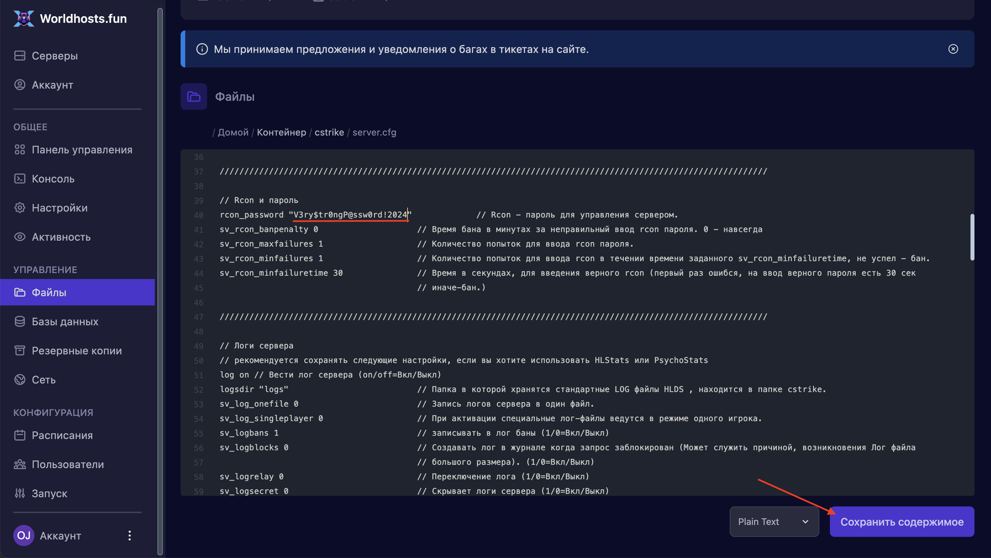Open Базы данных database icon
991x558 pixels.
(x=20, y=322)
